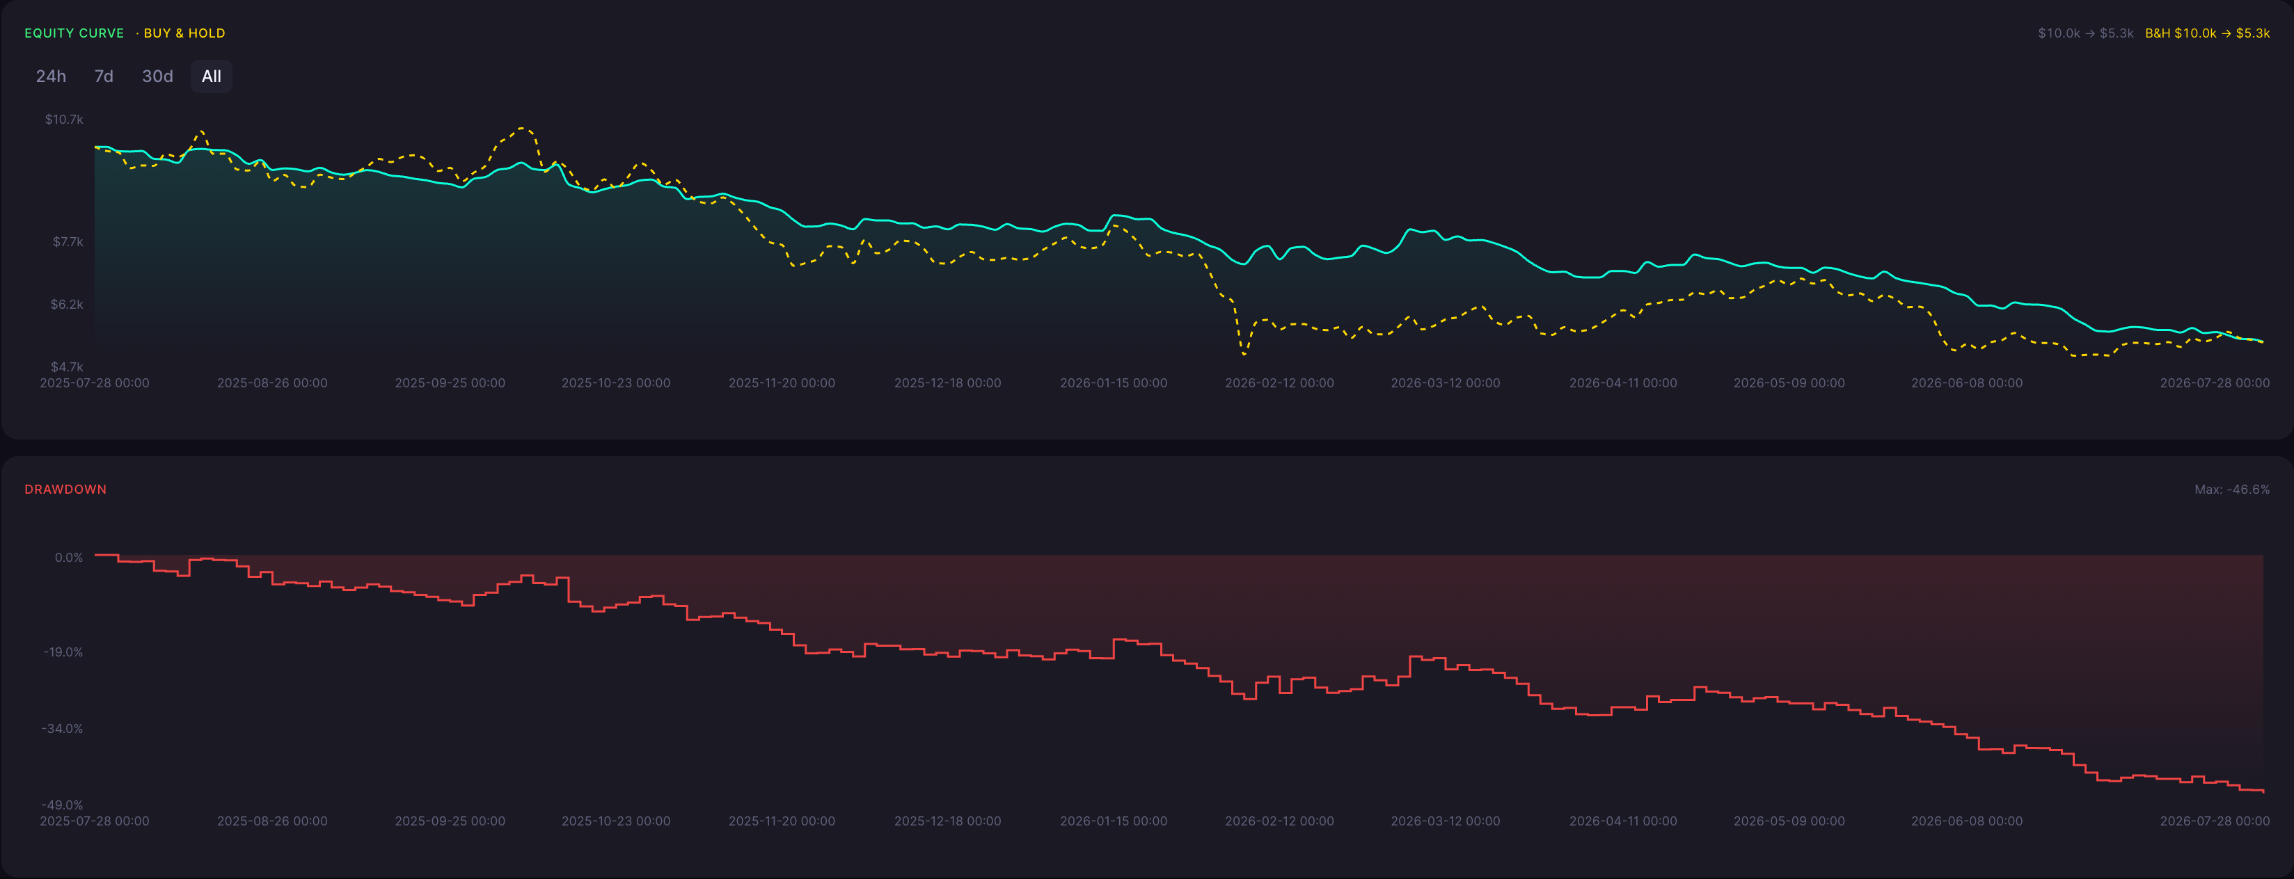2294x879 pixels.
Task: Click equity chart date 2026-03-12 00:00
Action: coord(1446,383)
